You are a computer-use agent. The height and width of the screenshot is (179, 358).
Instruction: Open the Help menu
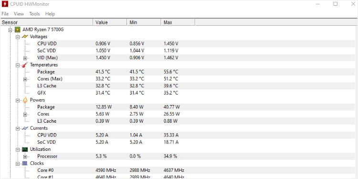click(x=50, y=14)
